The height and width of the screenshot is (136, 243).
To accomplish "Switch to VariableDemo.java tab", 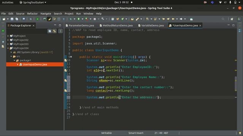I will [x=151, y=25].
